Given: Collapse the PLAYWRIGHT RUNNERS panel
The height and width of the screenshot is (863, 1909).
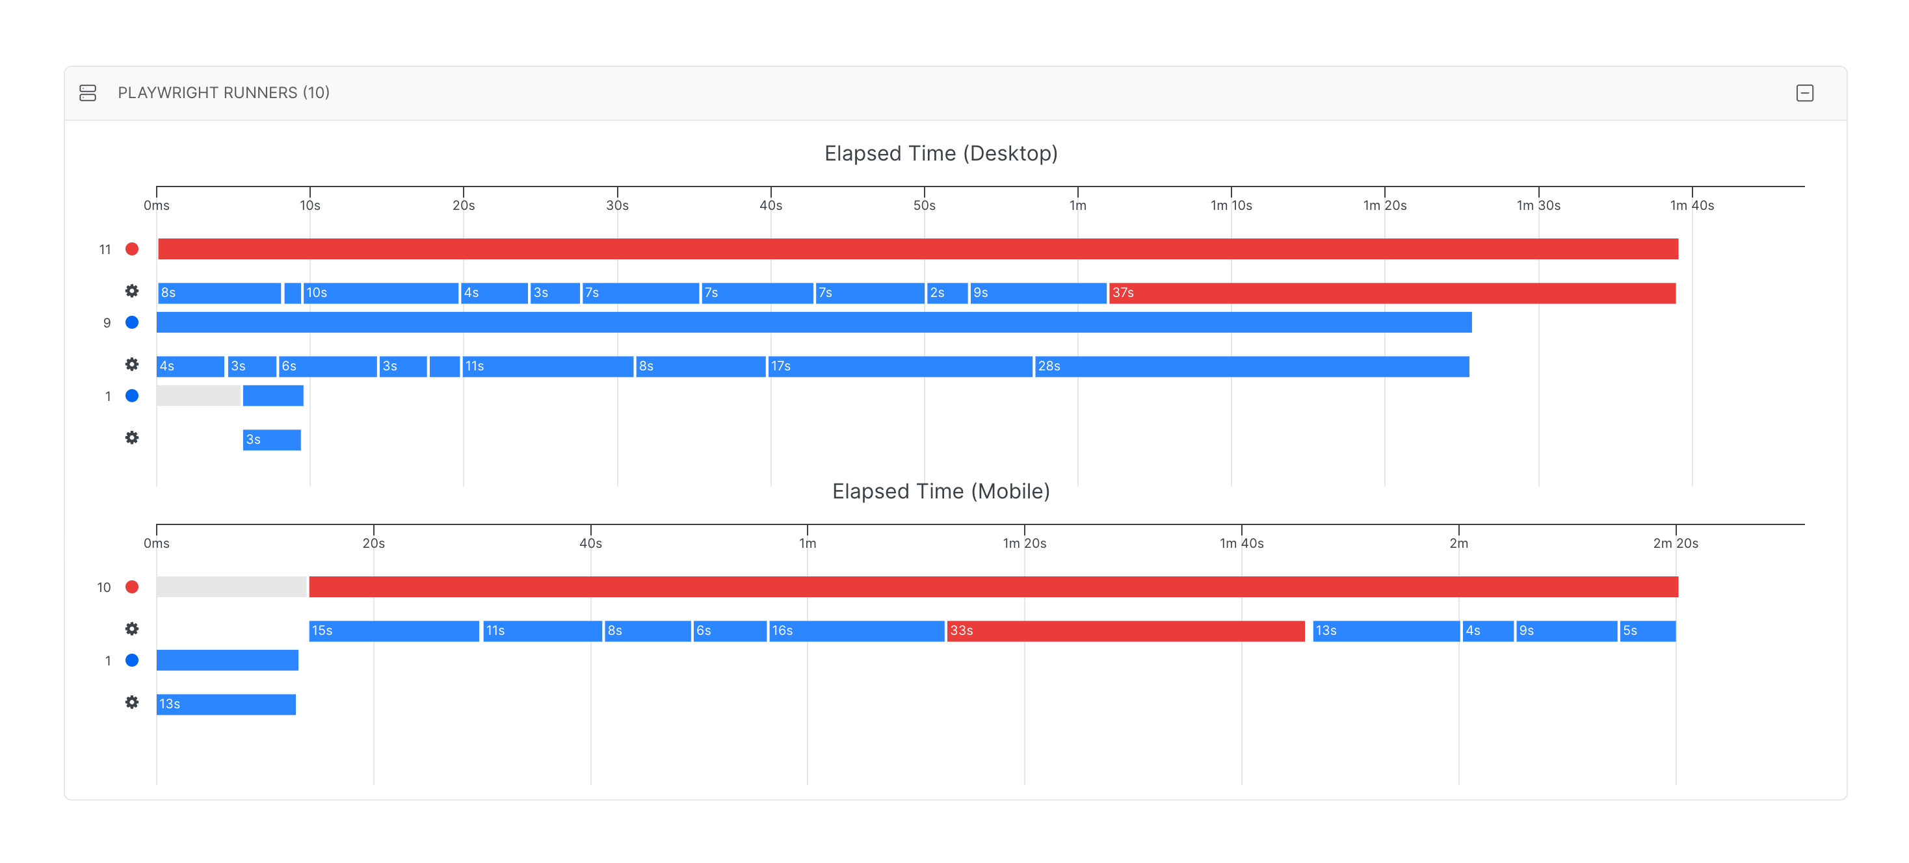Looking at the screenshot, I should [x=1806, y=92].
